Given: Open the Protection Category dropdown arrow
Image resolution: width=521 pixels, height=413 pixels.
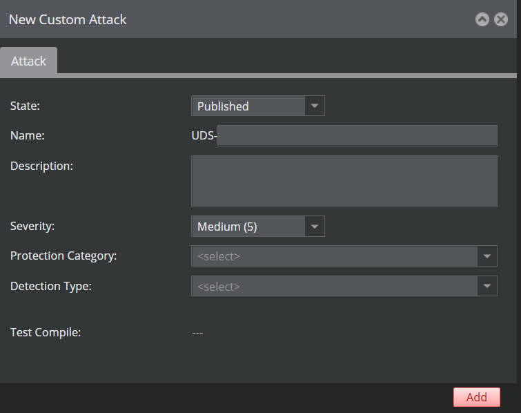Looking at the screenshot, I should tap(487, 256).
